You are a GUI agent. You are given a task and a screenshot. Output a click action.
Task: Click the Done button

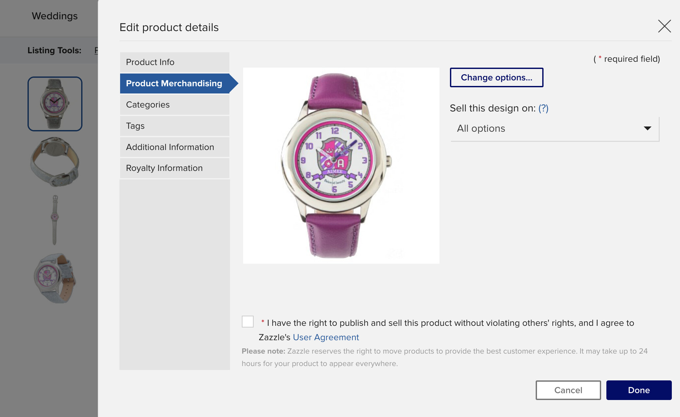(639, 390)
